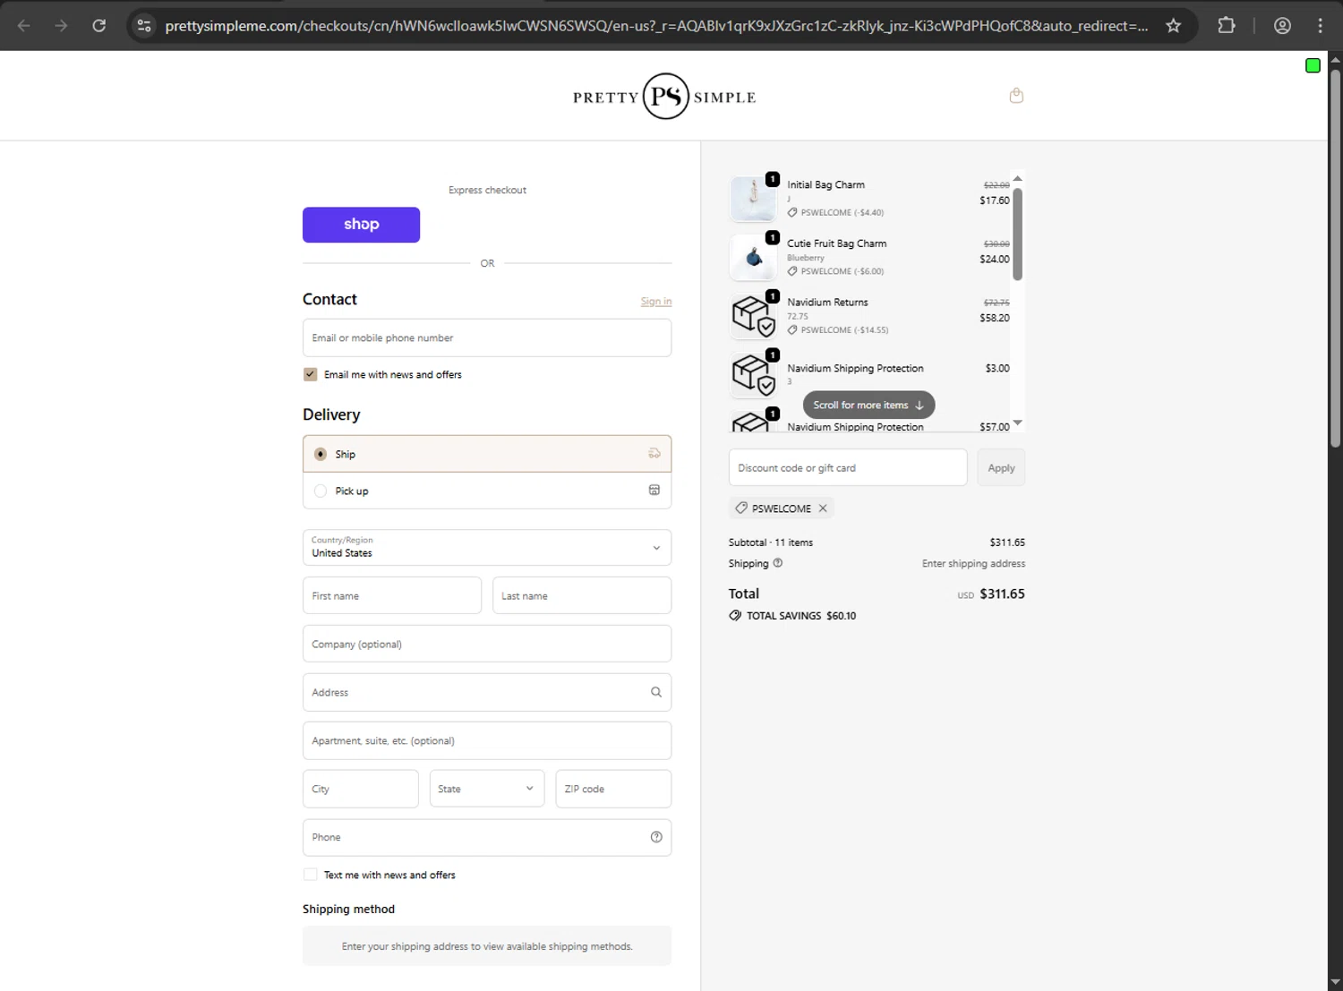The height and width of the screenshot is (991, 1343).
Task: Click the Apply discount button
Action: coord(1001,467)
